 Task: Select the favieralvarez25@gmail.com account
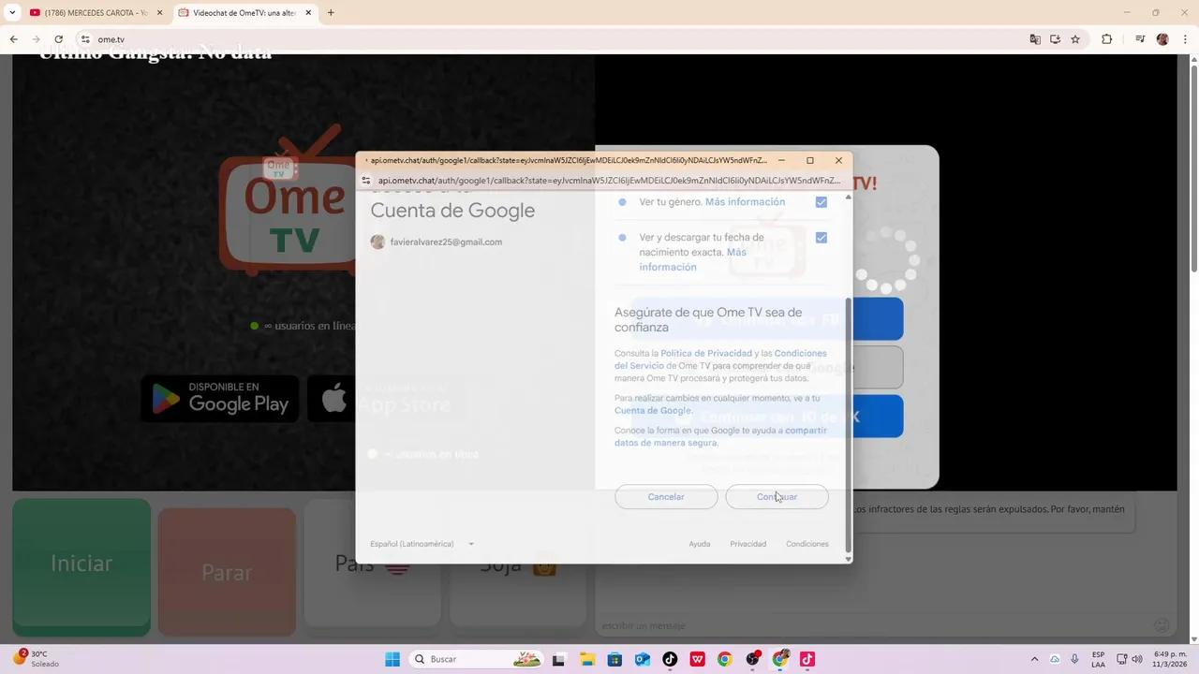[437, 242]
